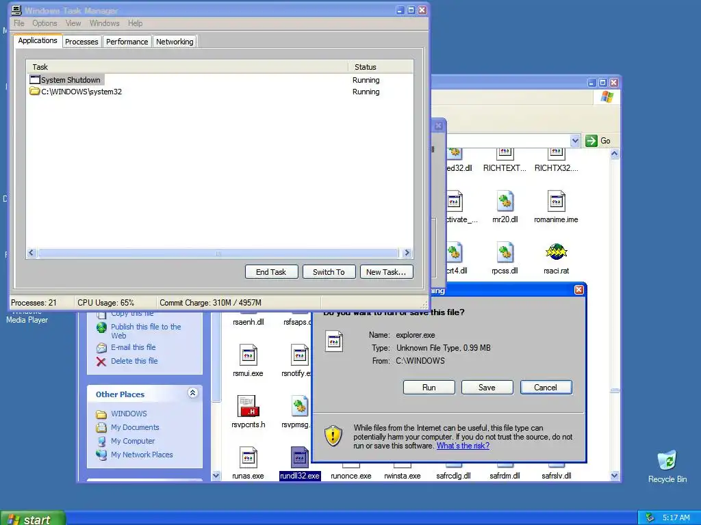Switch to the Performance tab
The image size is (701, 525).
[127, 42]
